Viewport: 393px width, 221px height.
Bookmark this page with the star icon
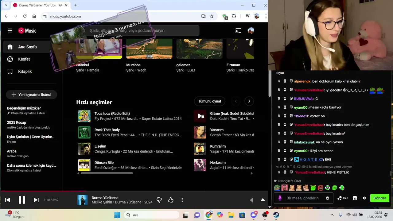tap(212, 16)
